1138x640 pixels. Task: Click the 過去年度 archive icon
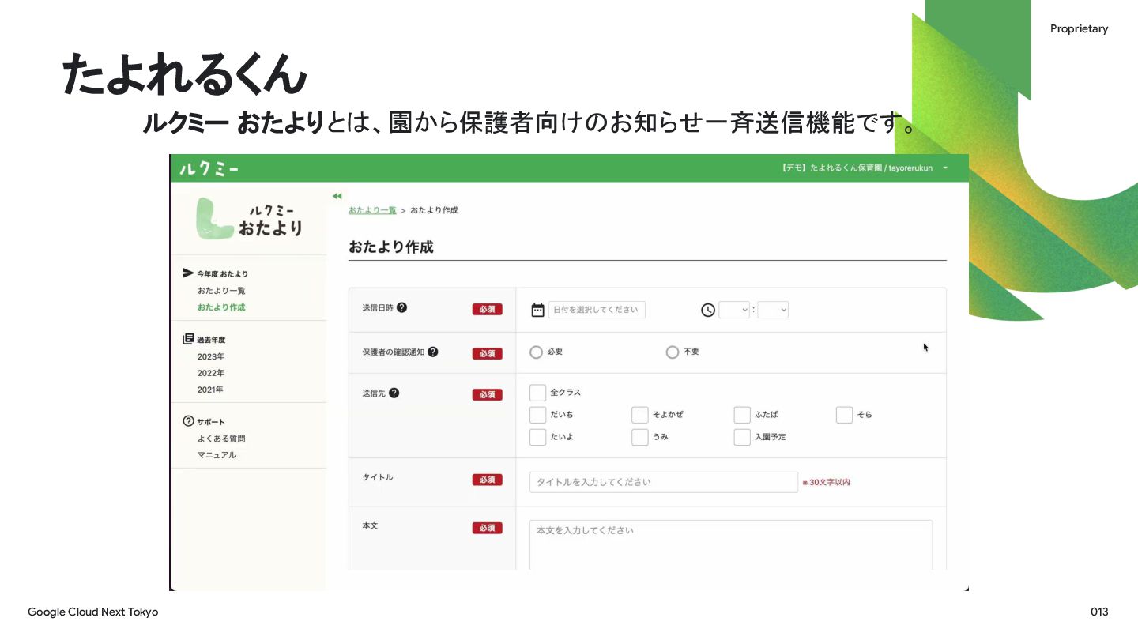point(188,339)
